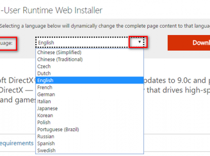Select French in the language list
This screenshot has height=156, width=210.
[90, 88]
